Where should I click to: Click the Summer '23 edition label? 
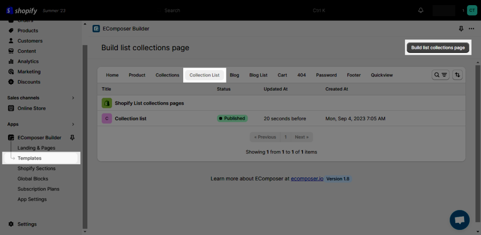point(54,11)
